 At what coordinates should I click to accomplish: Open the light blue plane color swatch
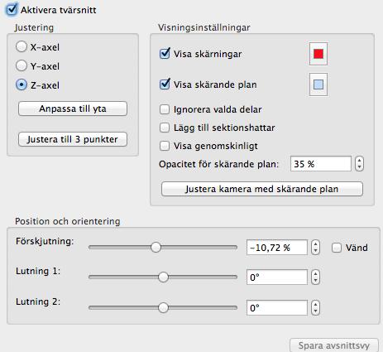pos(318,84)
